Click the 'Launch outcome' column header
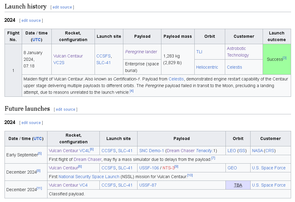The image size is (295, 202). point(277,36)
